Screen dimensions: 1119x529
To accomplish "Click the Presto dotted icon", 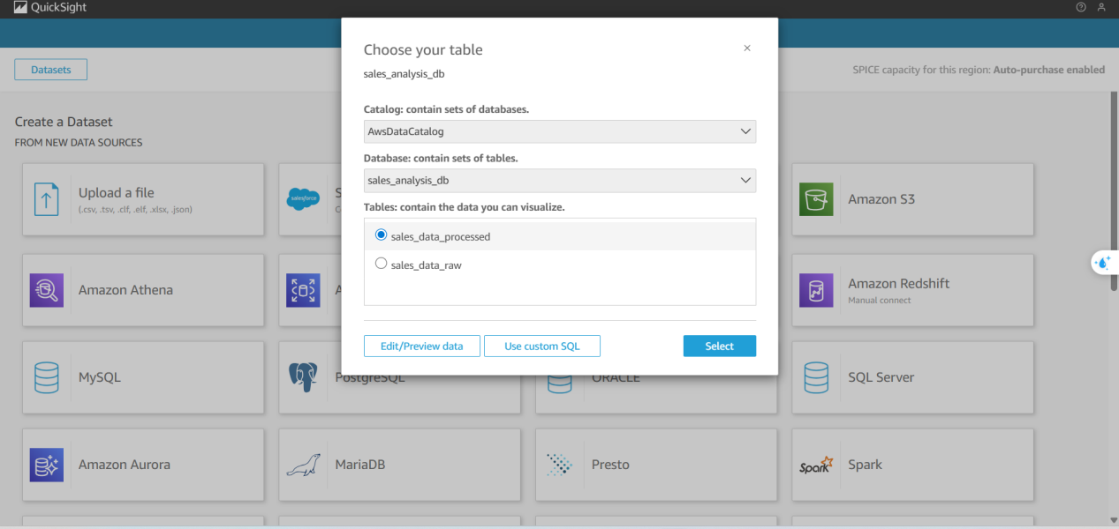I will point(559,465).
